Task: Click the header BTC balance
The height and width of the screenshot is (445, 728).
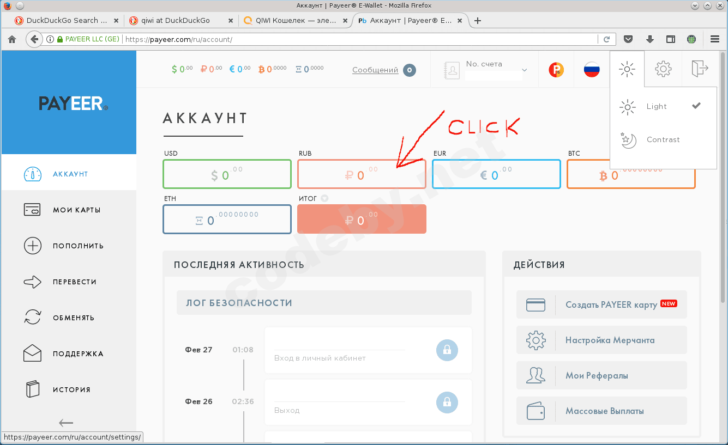Action: point(272,69)
